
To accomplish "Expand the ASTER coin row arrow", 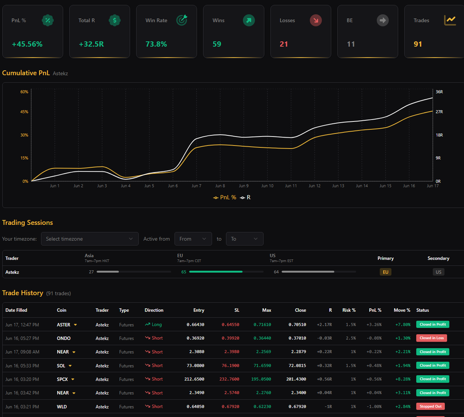I will click(75, 325).
